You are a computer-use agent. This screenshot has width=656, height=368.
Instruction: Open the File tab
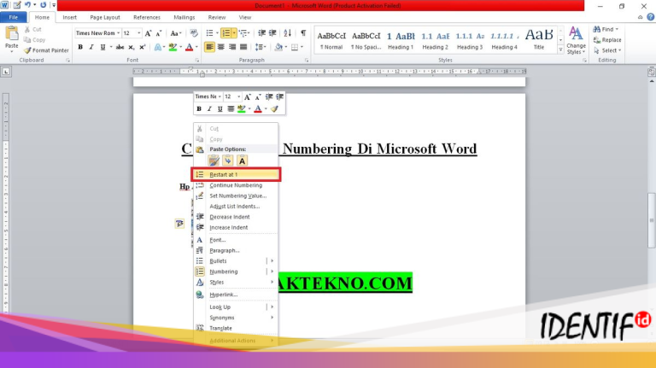pyautogui.click(x=14, y=17)
